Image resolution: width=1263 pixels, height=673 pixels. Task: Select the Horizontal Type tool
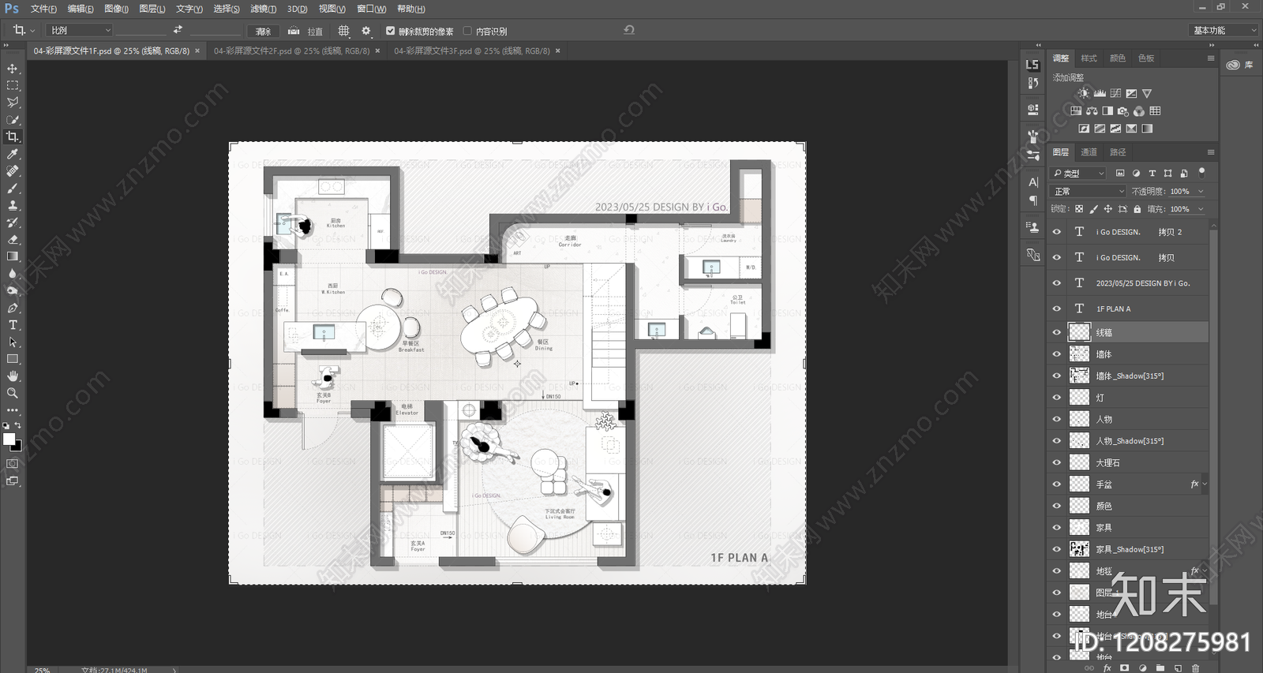click(13, 325)
